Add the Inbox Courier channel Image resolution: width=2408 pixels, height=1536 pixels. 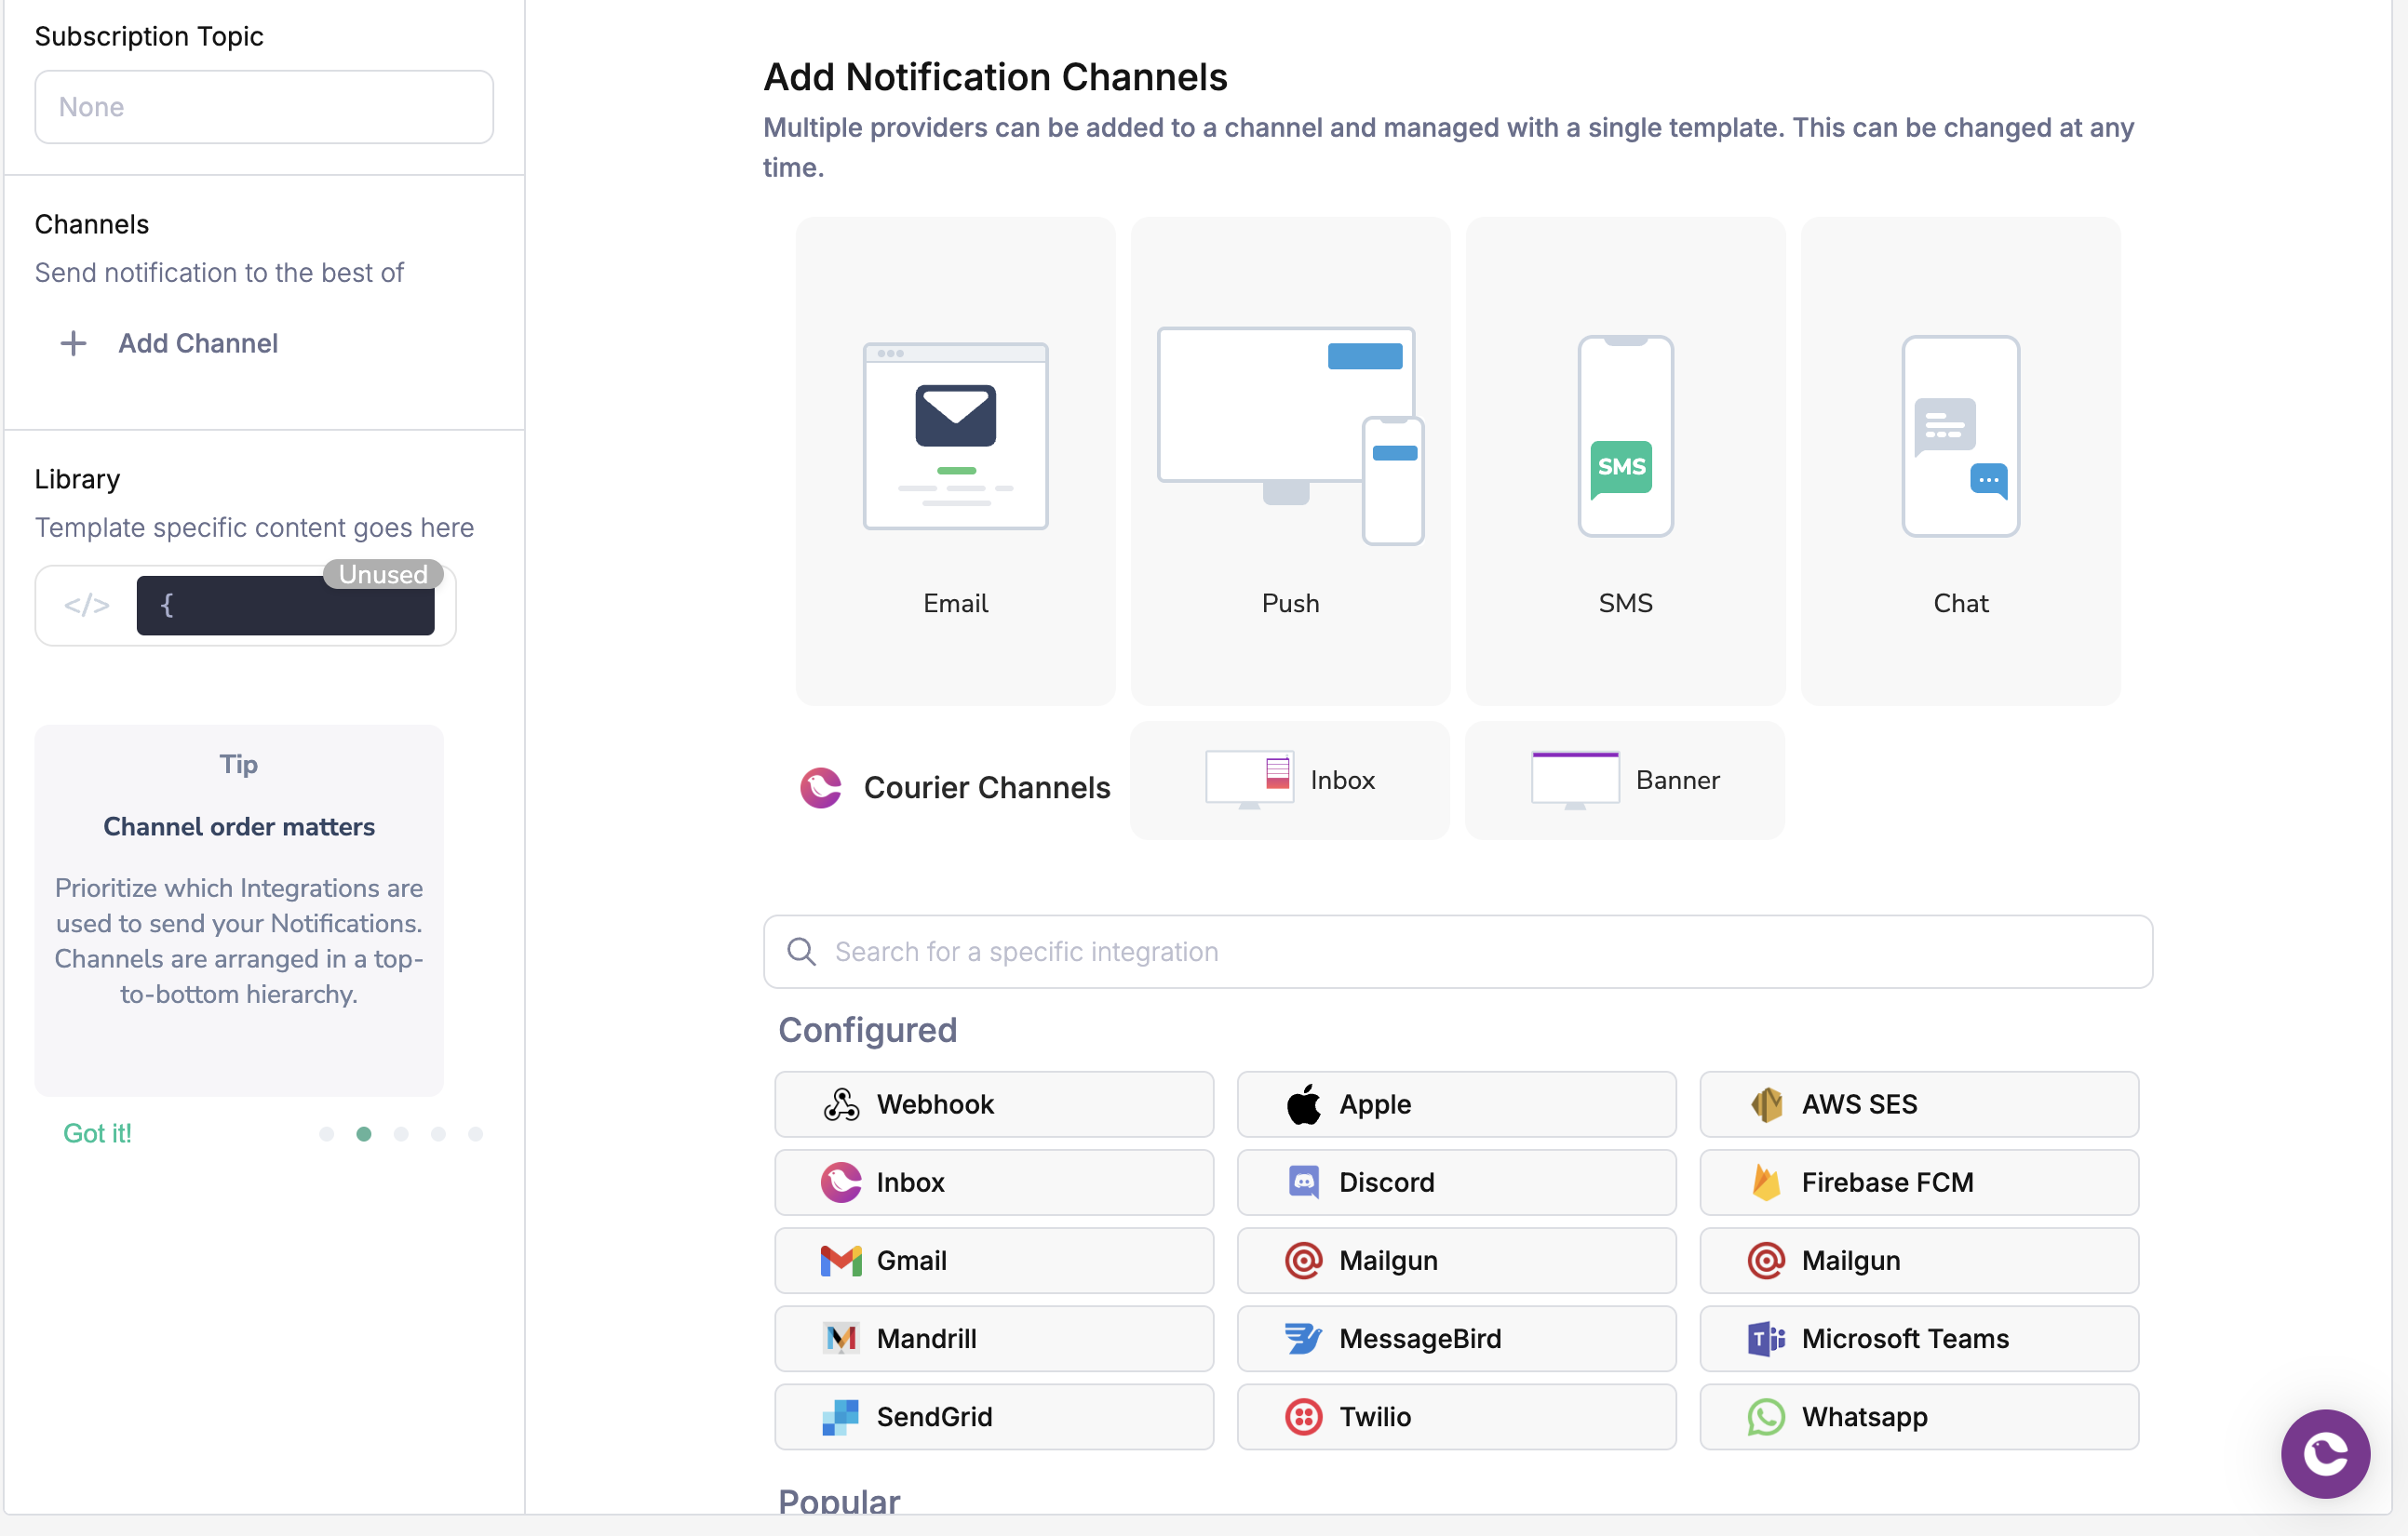click(x=1289, y=781)
